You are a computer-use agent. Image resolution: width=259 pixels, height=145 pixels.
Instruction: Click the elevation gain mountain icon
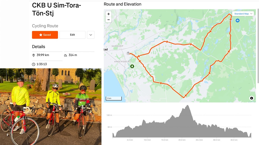tap(66, 55)
